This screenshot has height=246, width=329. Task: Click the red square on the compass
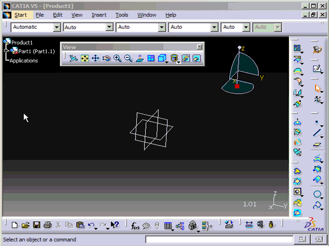coord(237,86)
